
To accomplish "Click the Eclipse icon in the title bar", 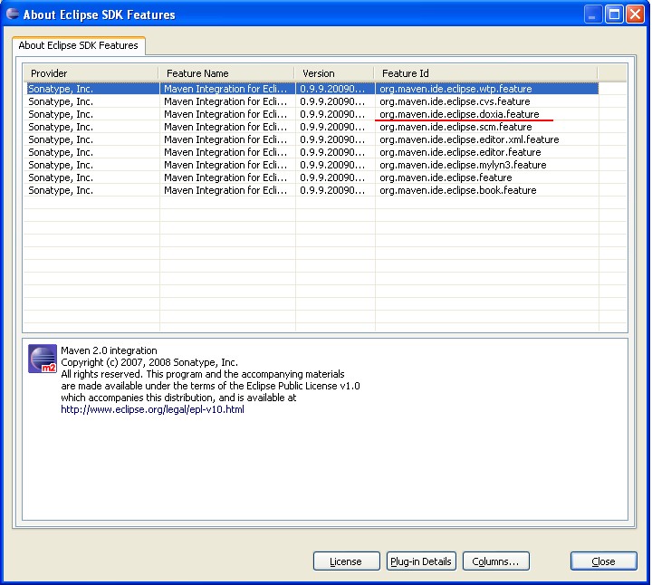I will 13,14.
